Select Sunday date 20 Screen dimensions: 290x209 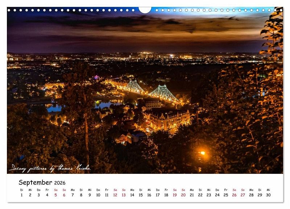(x=183, y=195)
